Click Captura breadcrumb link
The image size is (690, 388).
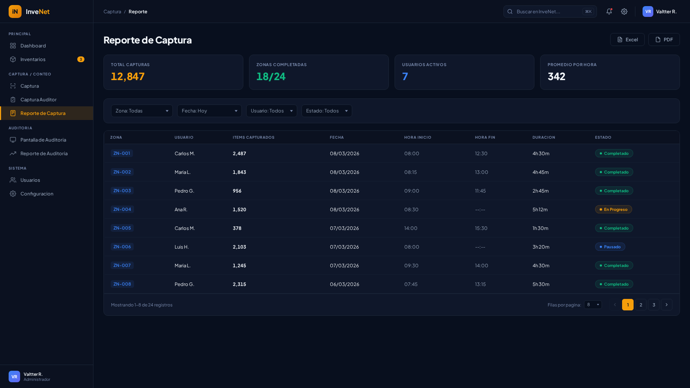tap(112, 11)
